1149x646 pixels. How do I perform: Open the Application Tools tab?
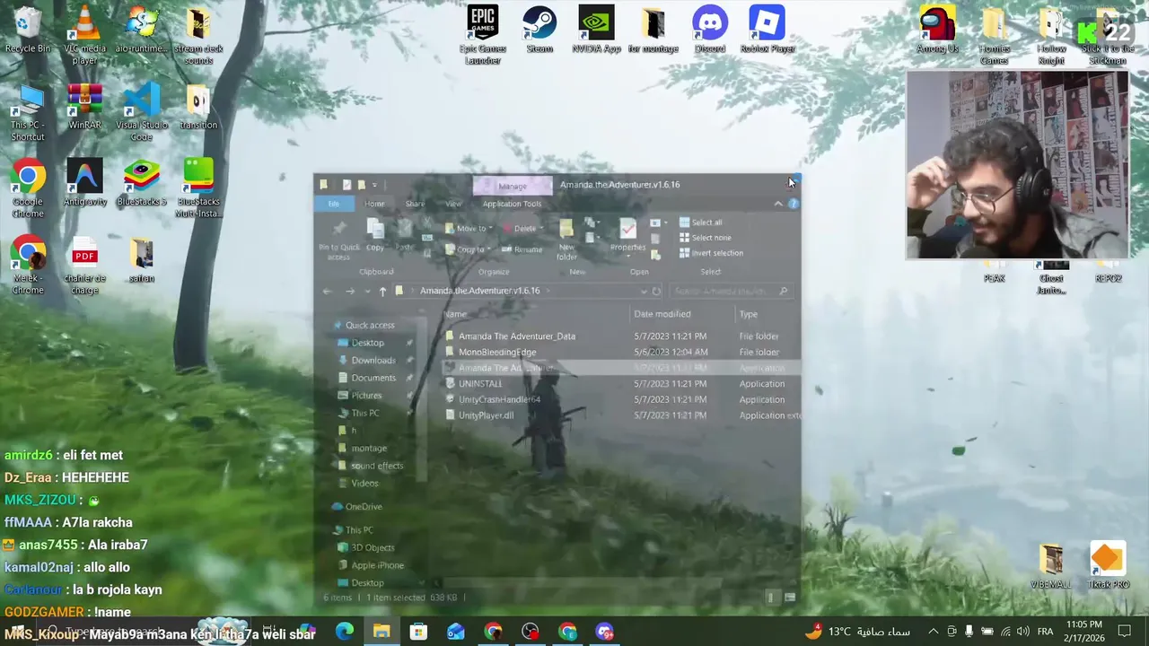pos(512,204)
